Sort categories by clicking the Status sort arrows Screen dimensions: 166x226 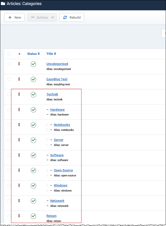pos(33,54)
